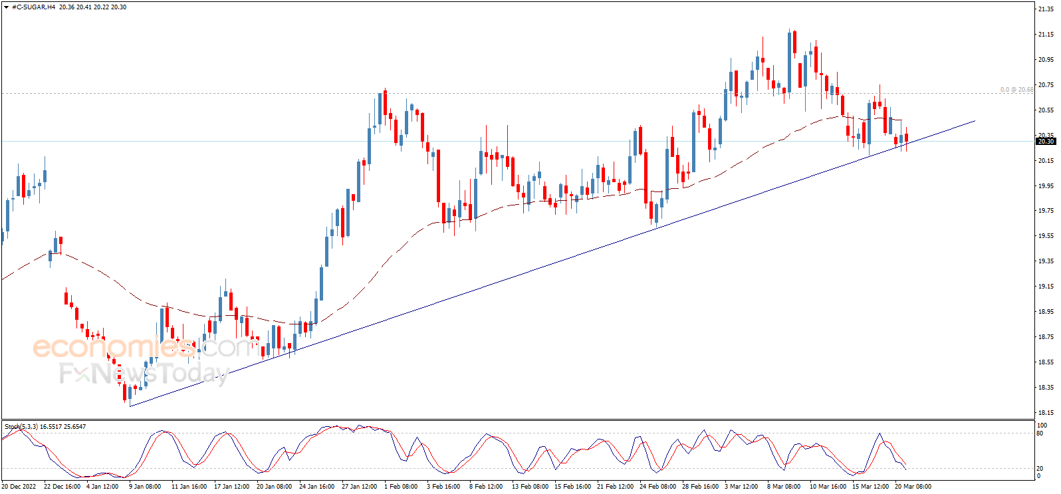Click the 18.95 price axis label
This screenshot has width=1061, height=494.
[1046, 312]
